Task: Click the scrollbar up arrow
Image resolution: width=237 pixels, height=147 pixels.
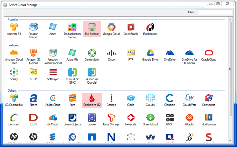Action: pyautogui.click(x=230, y=19)
